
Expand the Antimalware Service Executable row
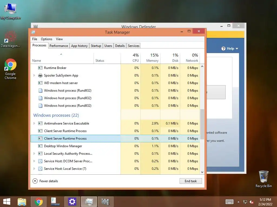34,123
